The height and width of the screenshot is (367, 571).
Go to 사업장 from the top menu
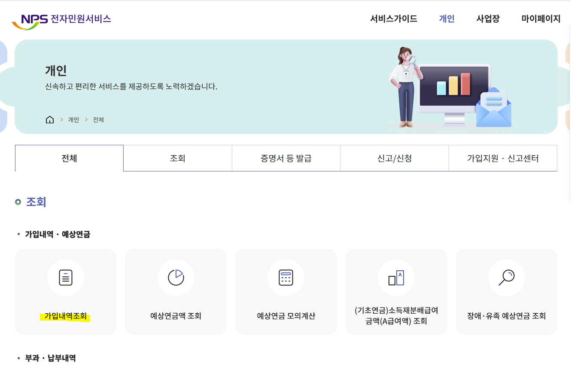(x=487, y=19)
